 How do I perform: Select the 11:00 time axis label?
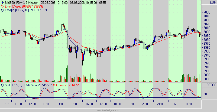[x=18, y=104]
